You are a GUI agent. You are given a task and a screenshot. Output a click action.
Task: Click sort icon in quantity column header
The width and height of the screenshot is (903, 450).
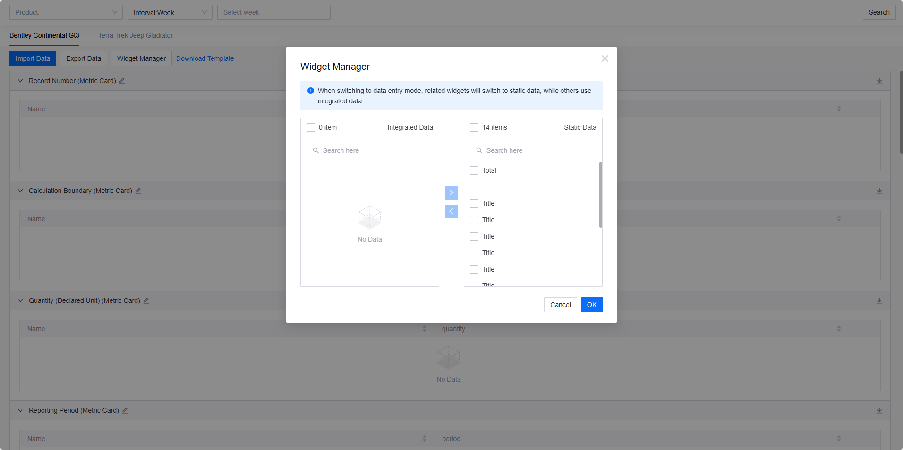[x=838, y=329]
